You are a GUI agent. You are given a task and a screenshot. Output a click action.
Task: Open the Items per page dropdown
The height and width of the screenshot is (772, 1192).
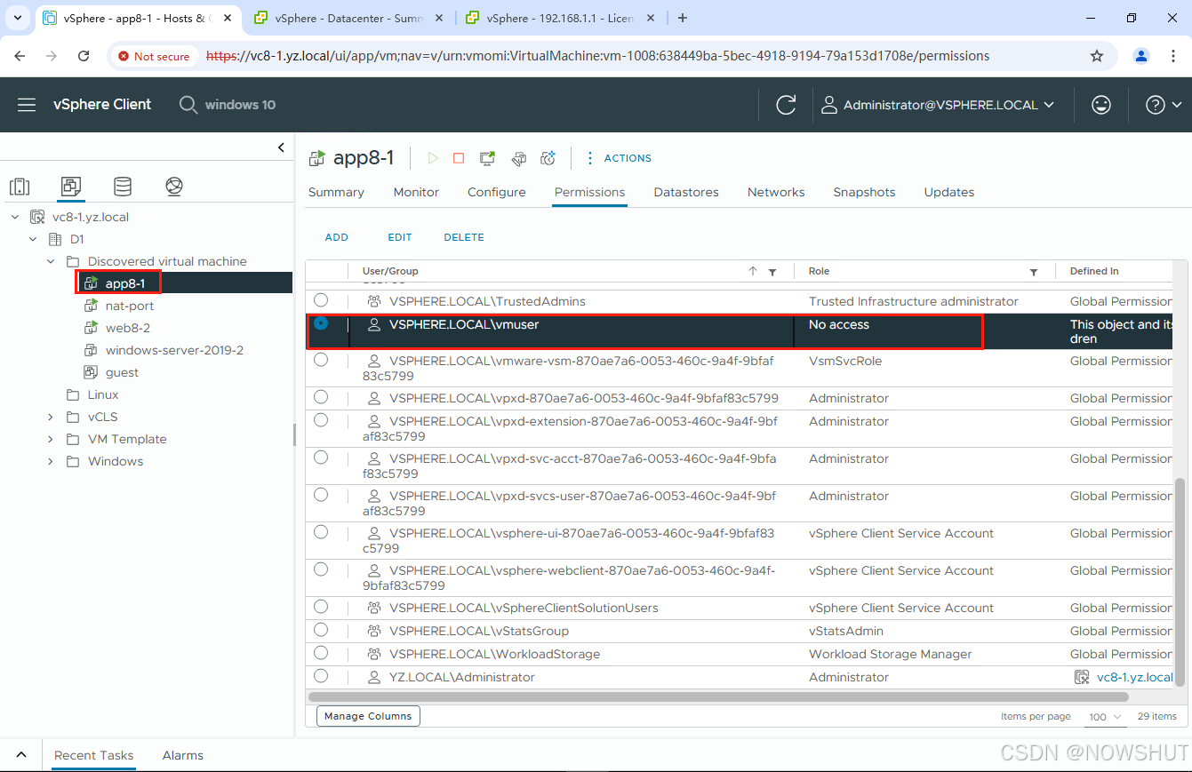1106,717
